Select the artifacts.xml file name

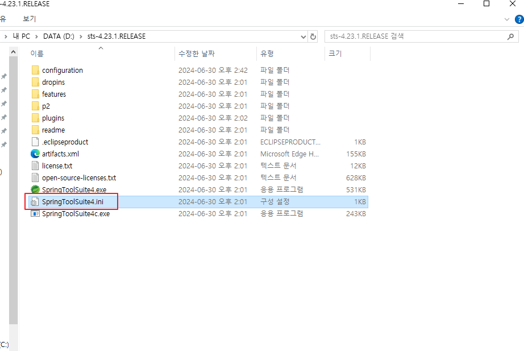coord(60,154)
